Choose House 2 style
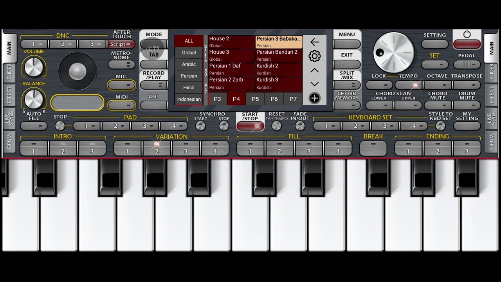This screenshot has width=501, height=282. click(x=232, y=42)
